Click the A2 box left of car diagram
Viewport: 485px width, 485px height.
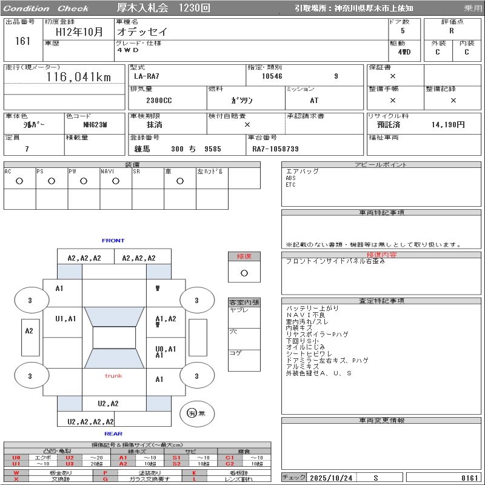click(29, 331)
